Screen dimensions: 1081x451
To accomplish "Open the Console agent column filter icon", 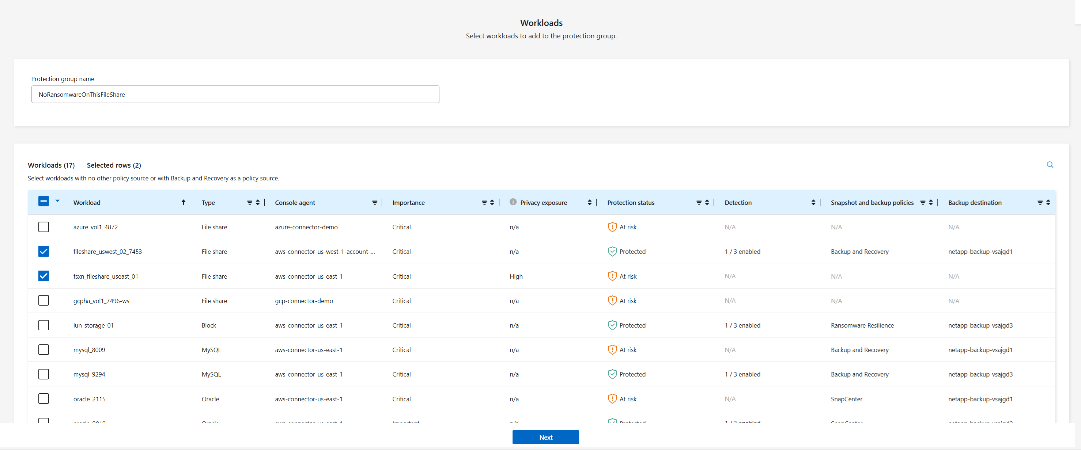I will coord(374,203).
